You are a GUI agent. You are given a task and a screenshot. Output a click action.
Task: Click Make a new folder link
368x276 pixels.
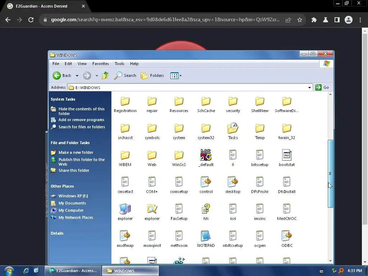(x=76, y=152)
